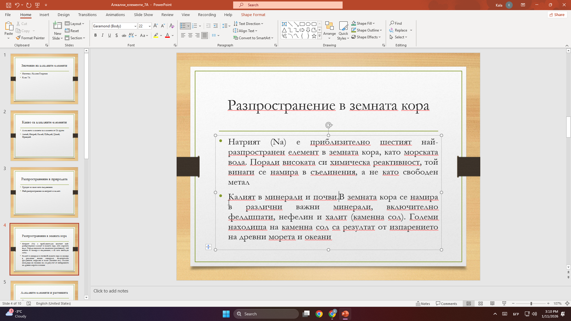Switch to Slide Sorter view in status bar
571x321 pixels.
pos(480,303)
